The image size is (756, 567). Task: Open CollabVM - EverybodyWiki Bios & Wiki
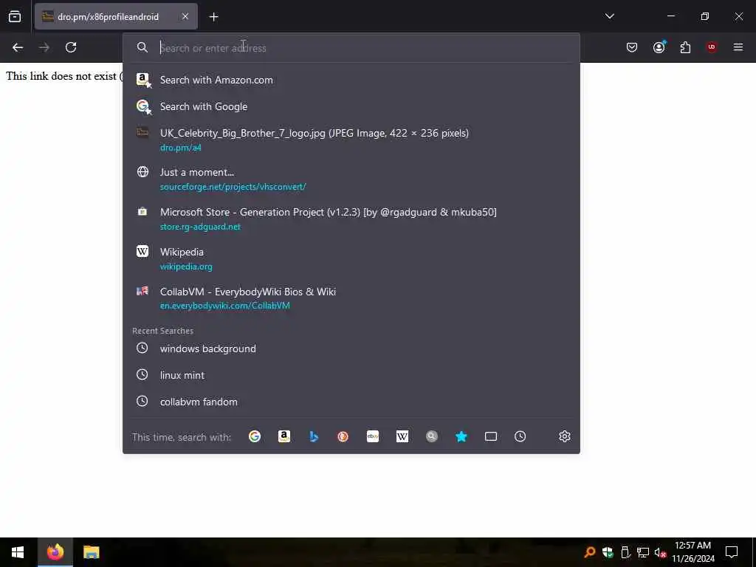click(x=351, y=298)
